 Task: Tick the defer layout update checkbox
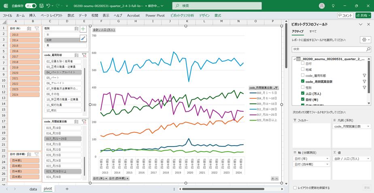[x=294, y=188]
